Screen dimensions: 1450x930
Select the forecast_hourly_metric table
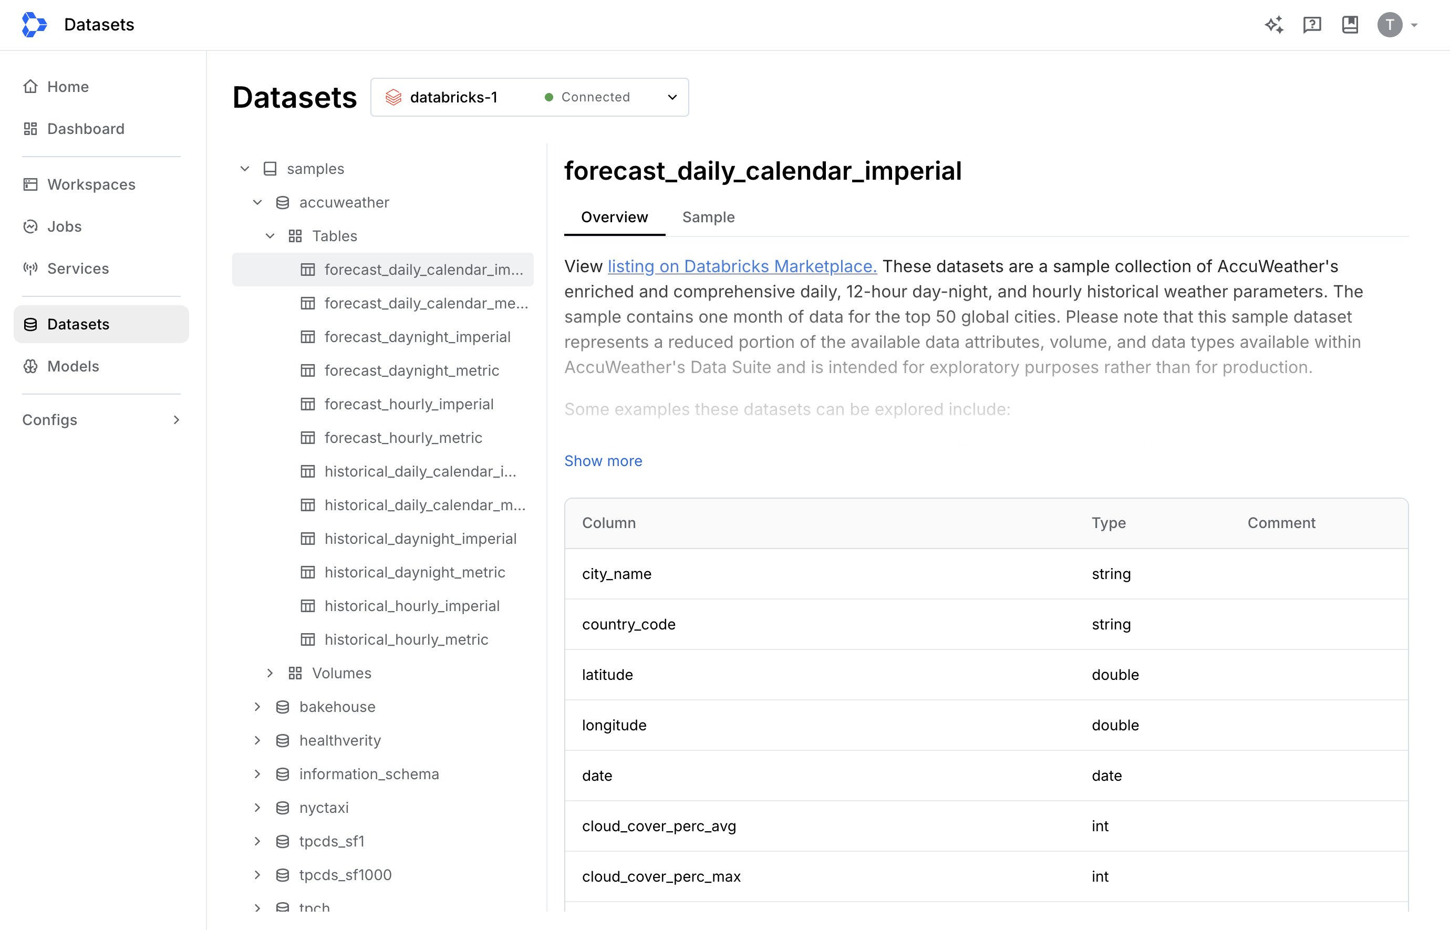pos(402,438)
